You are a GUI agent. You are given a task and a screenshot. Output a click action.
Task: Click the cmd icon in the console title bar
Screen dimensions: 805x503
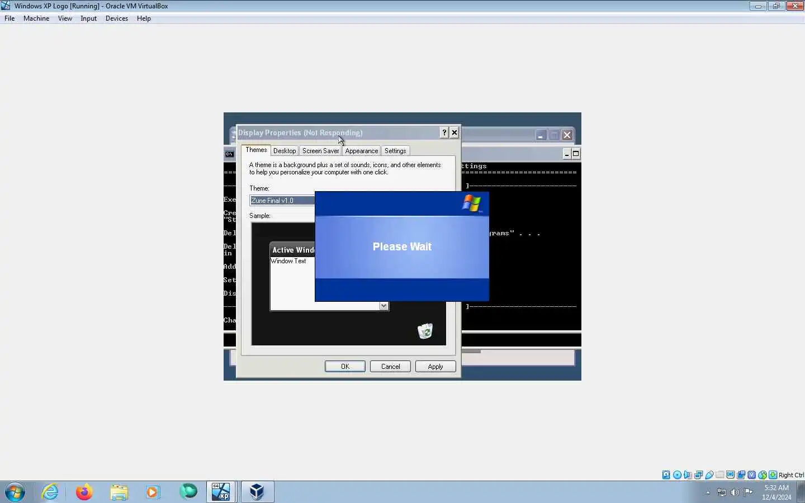pos(229,154)
